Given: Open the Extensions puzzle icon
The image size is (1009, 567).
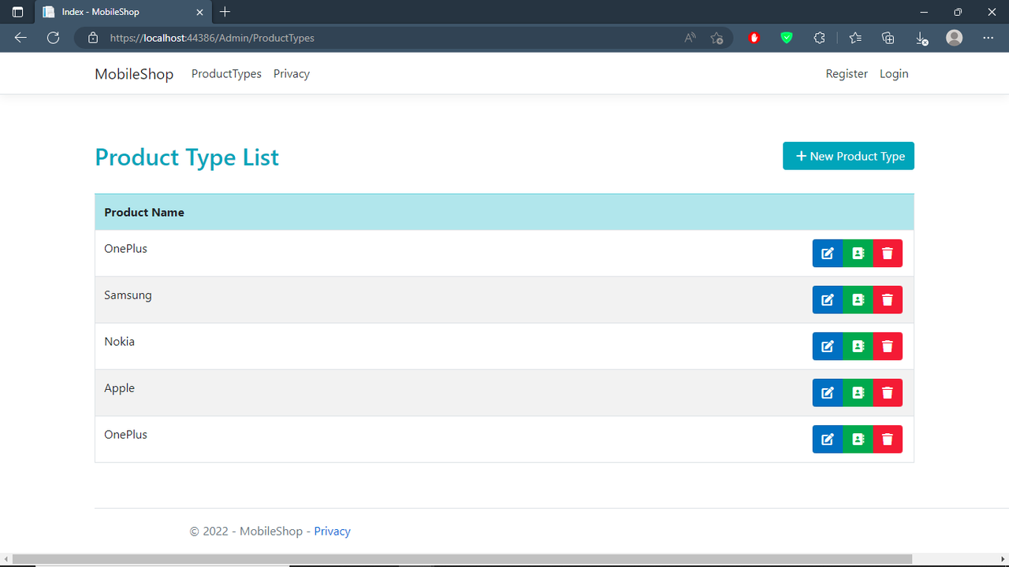Looking at the screenshot, I should pos(819,38).
